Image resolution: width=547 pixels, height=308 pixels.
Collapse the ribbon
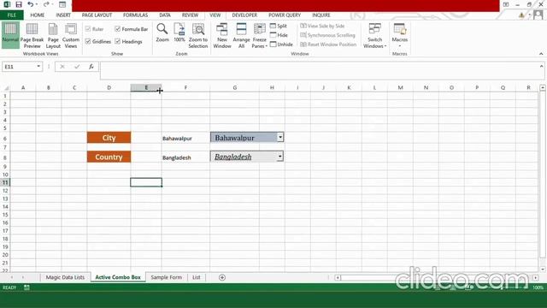(541, 54)
